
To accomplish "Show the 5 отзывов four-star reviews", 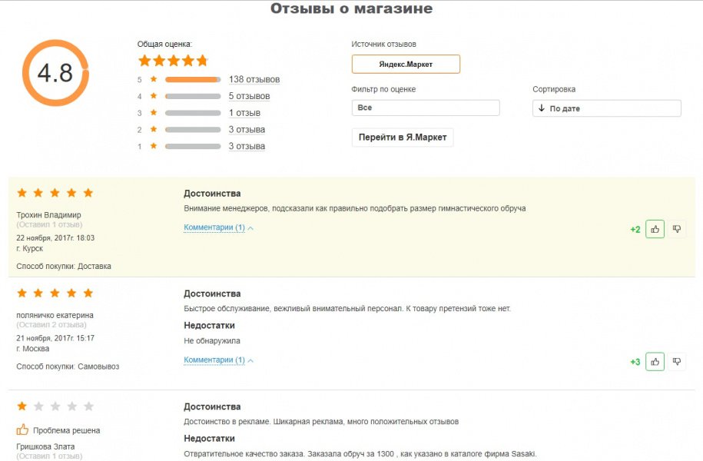I will click(x=249, y=96).
